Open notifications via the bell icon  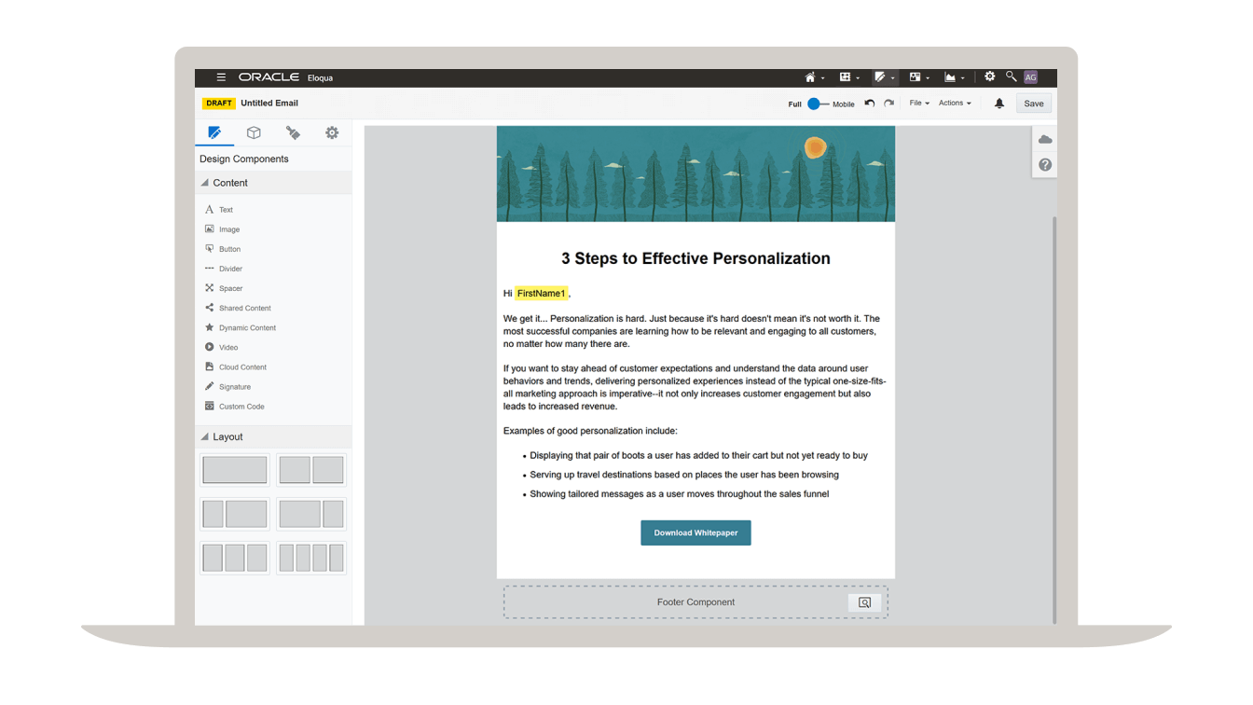(998, 104)
